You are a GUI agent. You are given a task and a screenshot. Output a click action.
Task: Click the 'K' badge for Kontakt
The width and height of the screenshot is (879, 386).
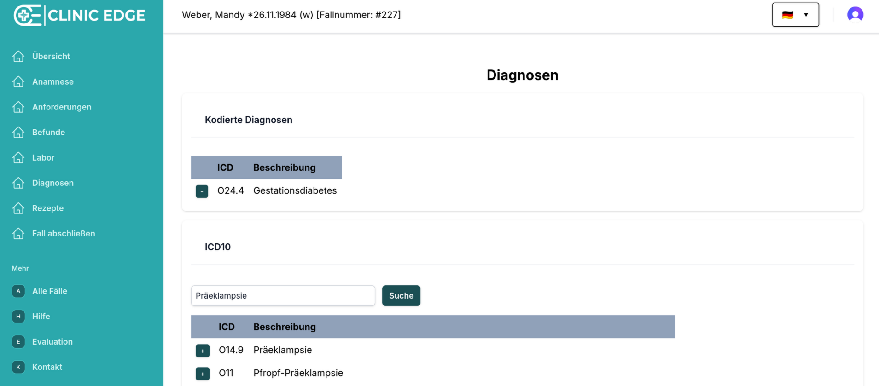click(x=18, y=367)
